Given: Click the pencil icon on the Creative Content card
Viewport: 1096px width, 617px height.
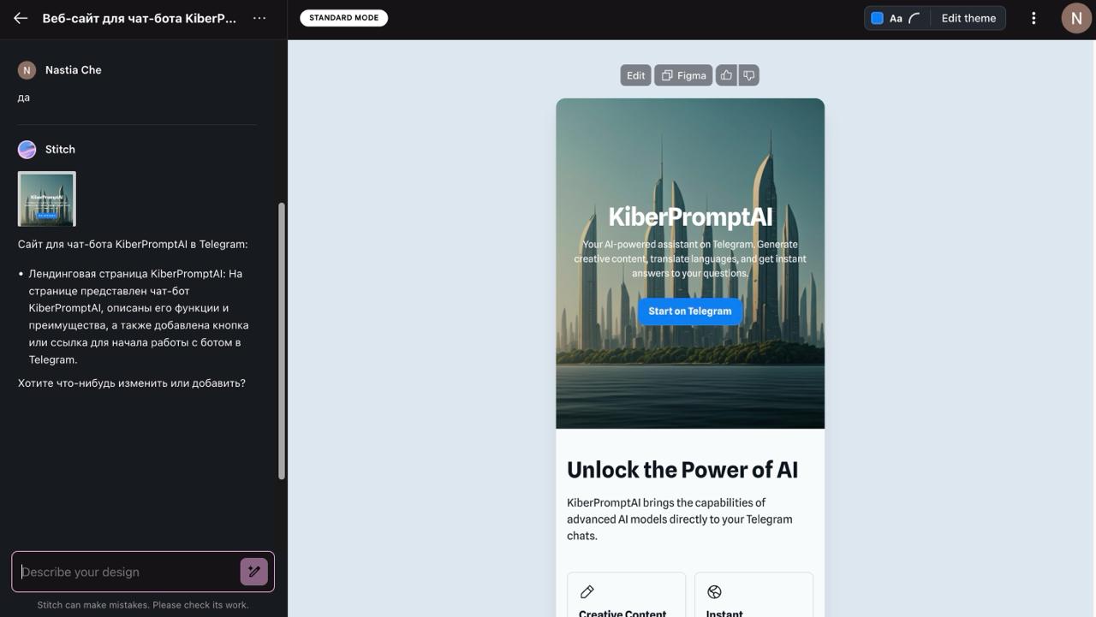Looking at the screenshot, I should [x=587, y=591].
